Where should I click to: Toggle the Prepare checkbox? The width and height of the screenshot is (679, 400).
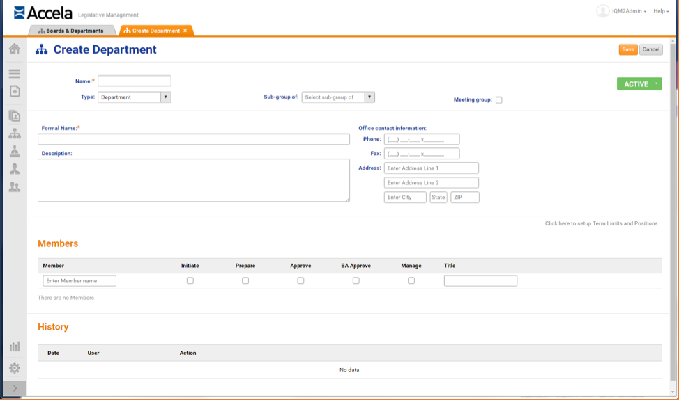[245, 281]
